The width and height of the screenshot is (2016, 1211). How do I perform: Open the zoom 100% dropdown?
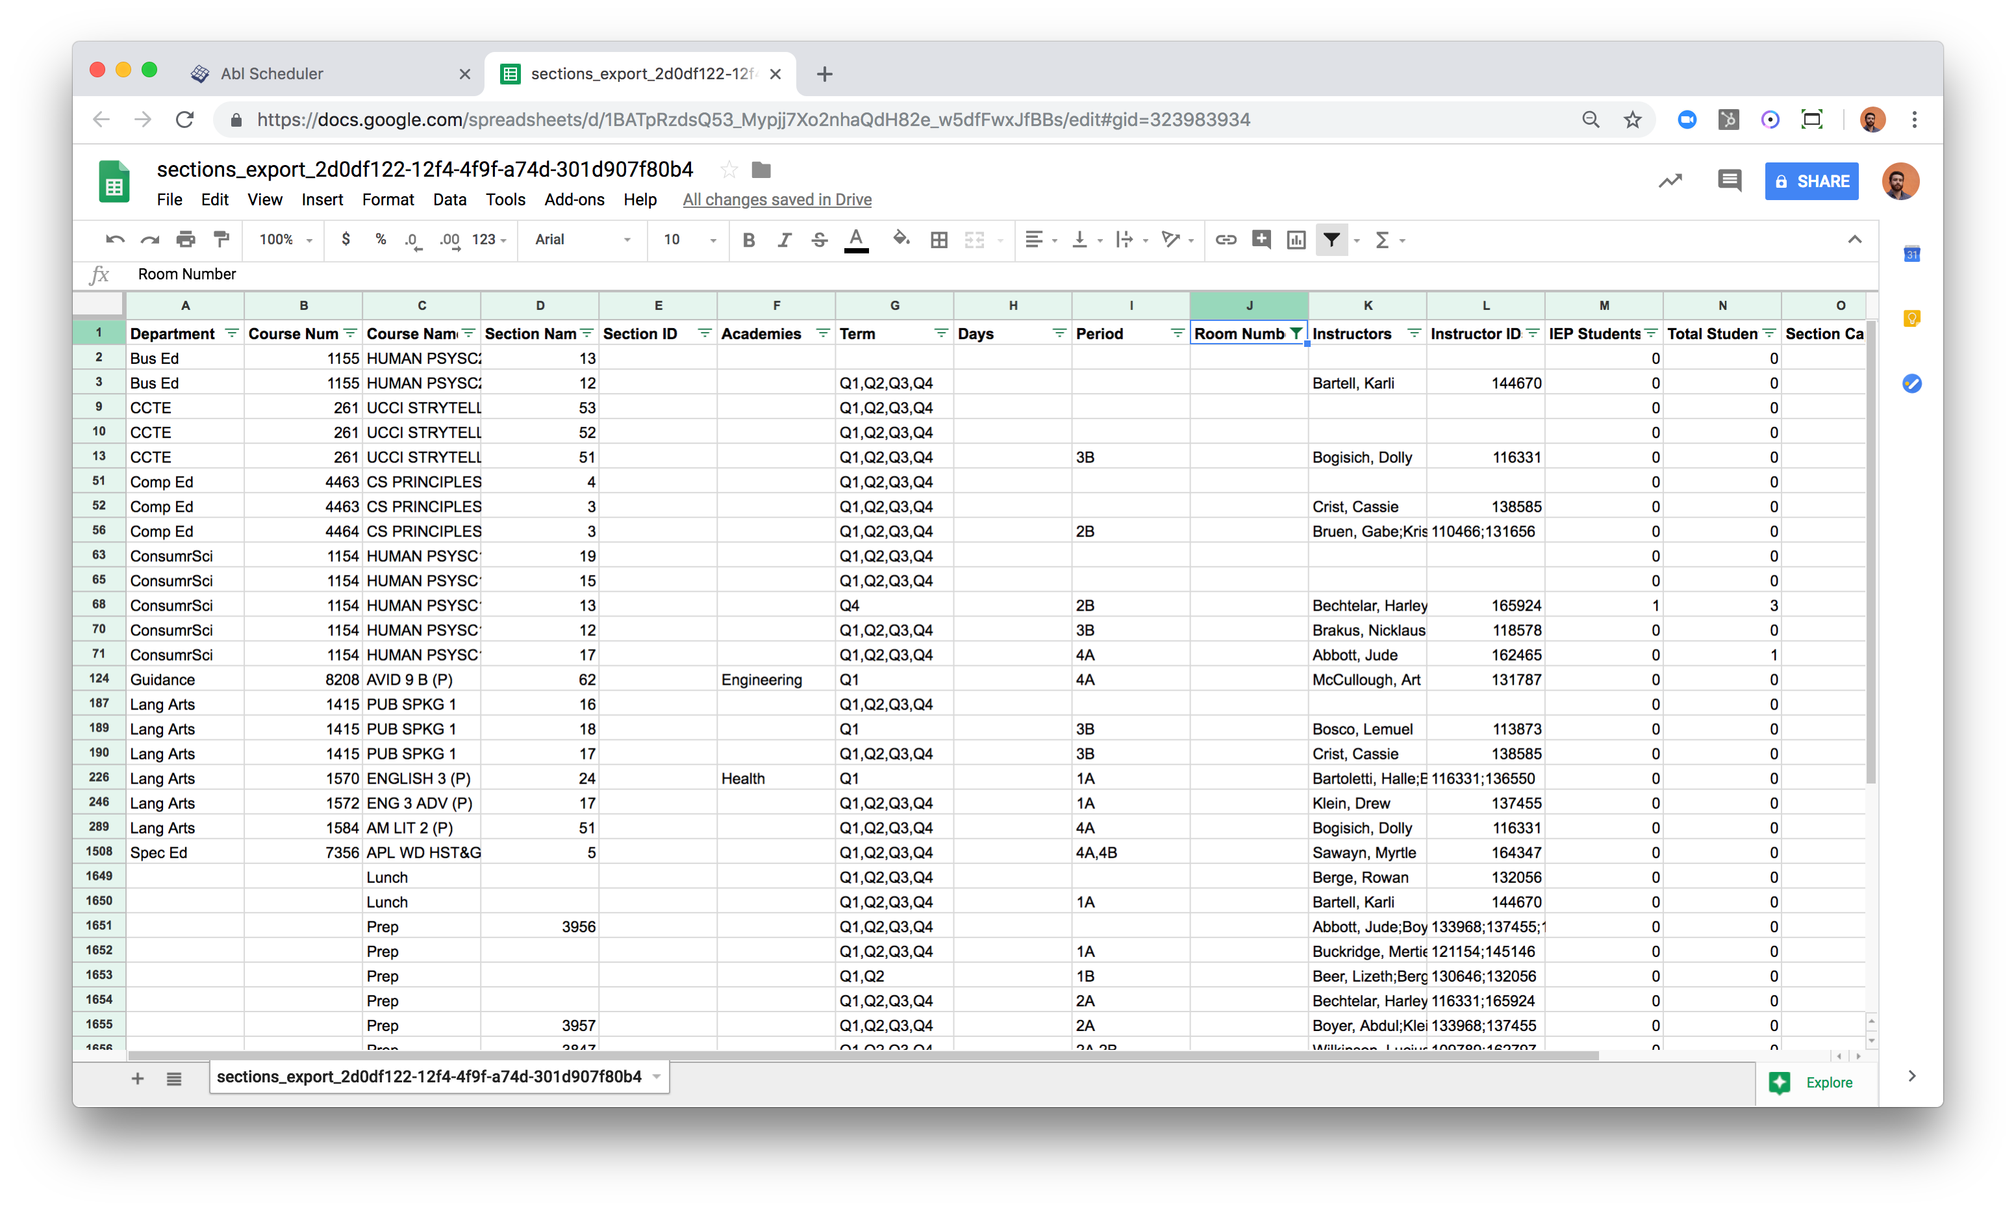pyautogui.click(x=285, y=239)
